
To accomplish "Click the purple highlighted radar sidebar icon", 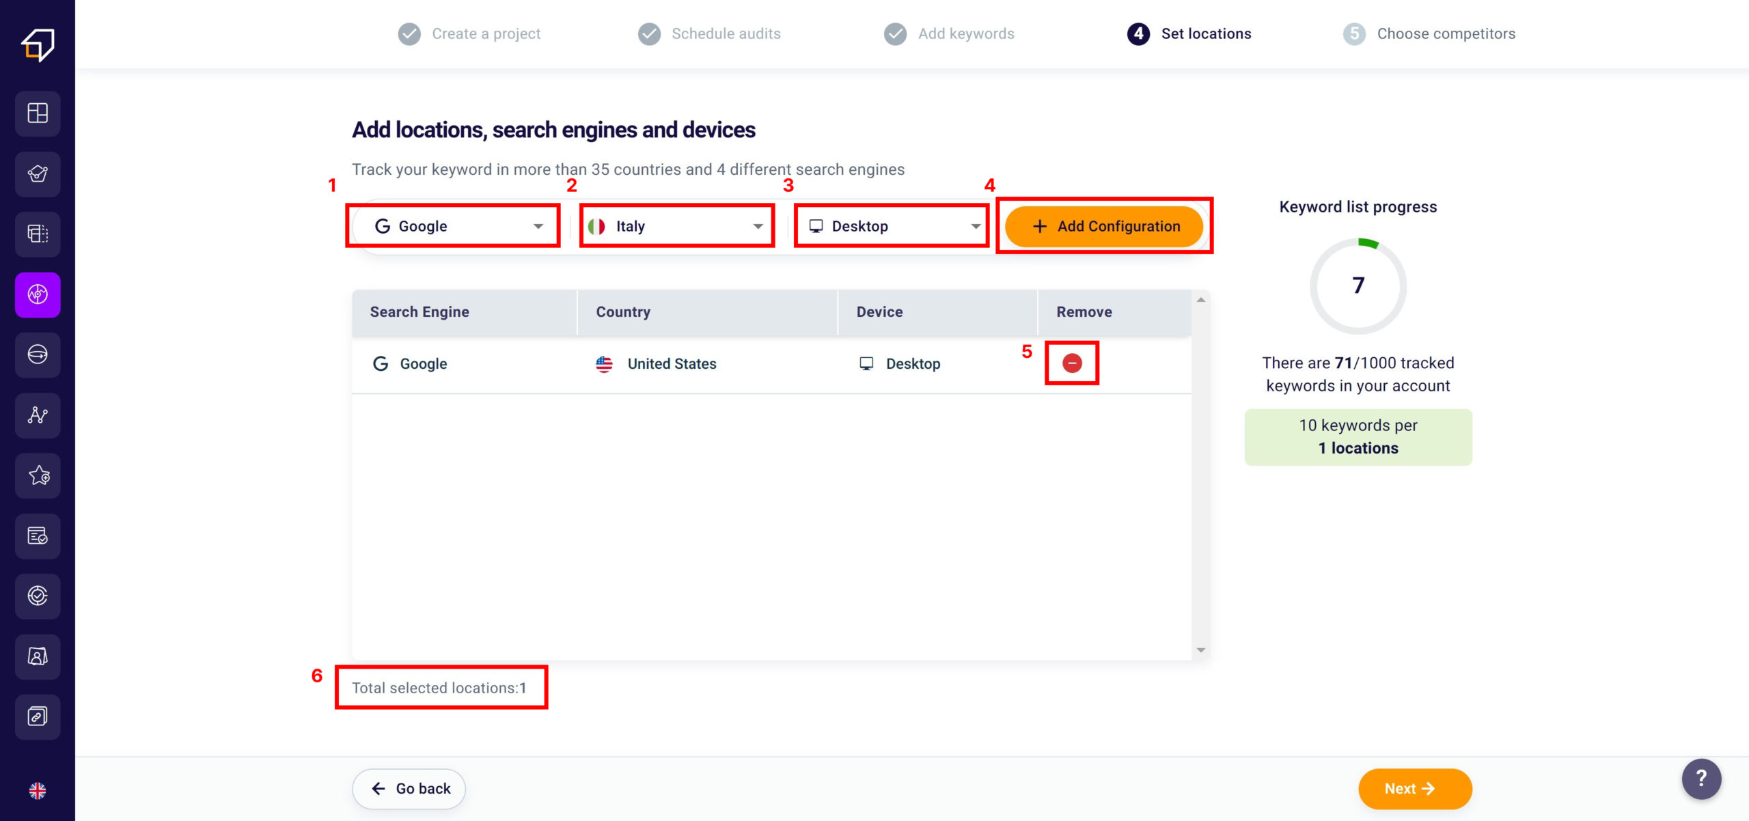I will tap(38, 294).
